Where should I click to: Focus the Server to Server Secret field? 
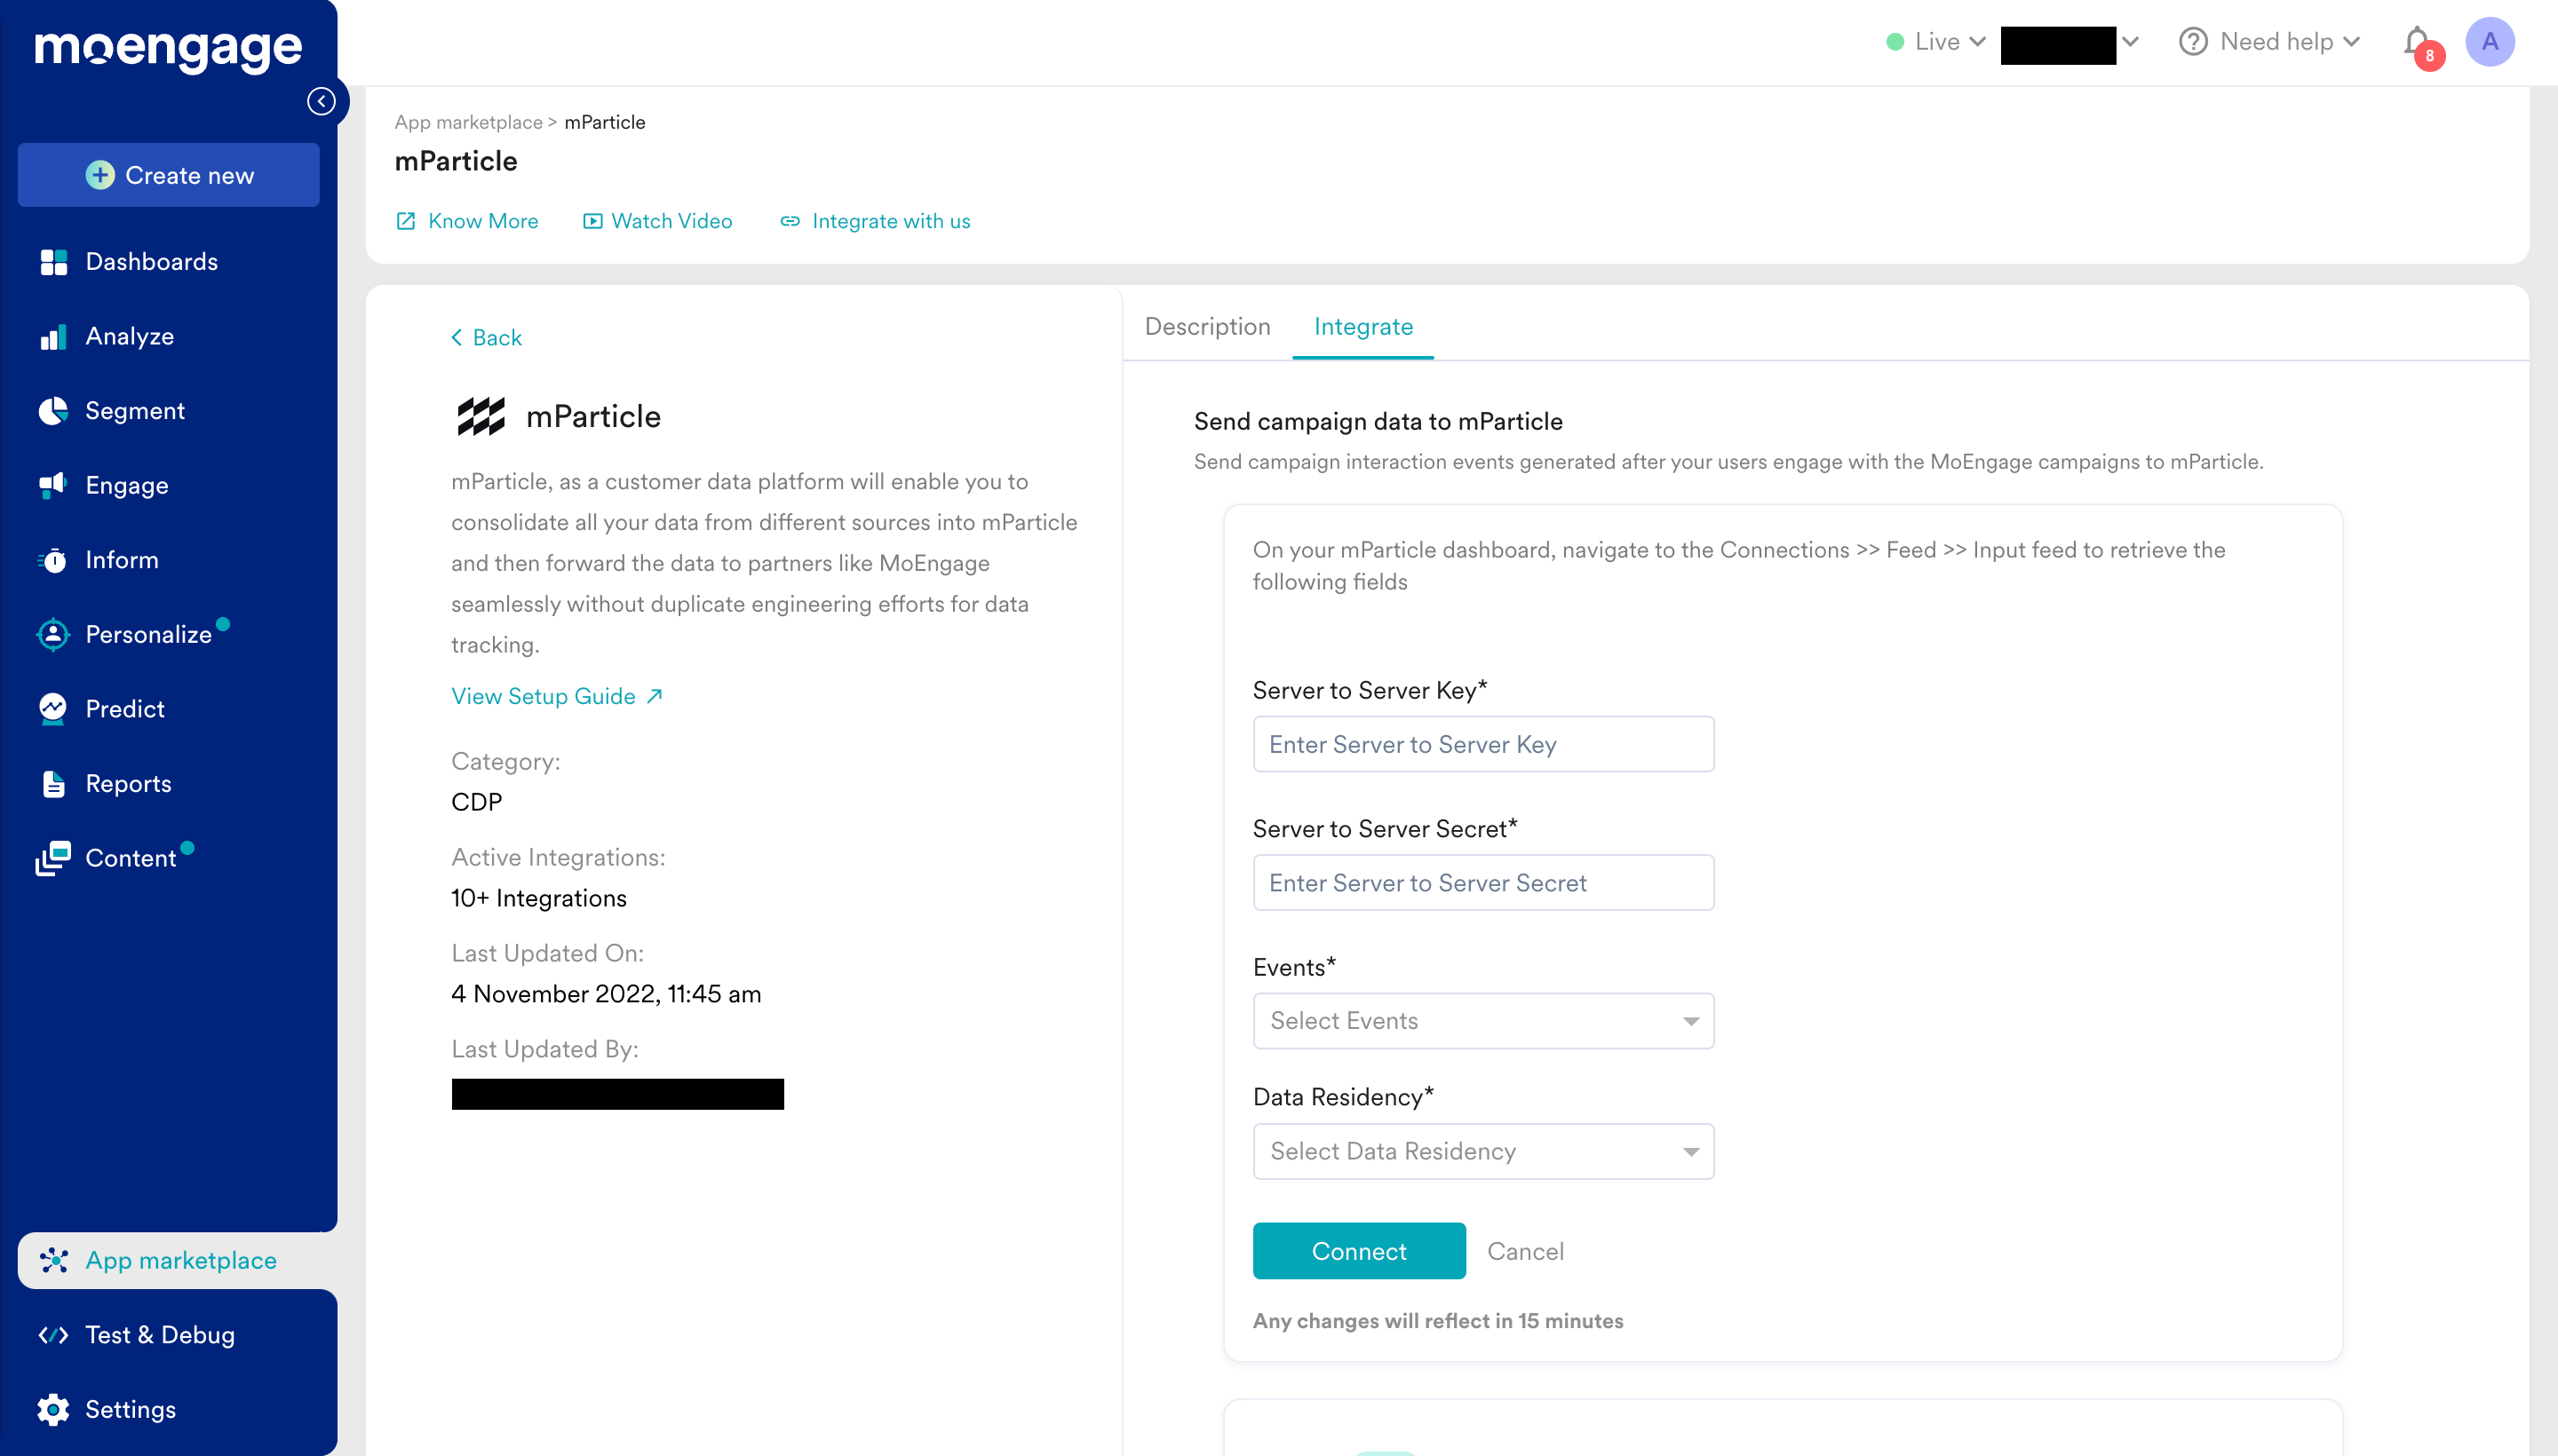tap(1482, 882)
